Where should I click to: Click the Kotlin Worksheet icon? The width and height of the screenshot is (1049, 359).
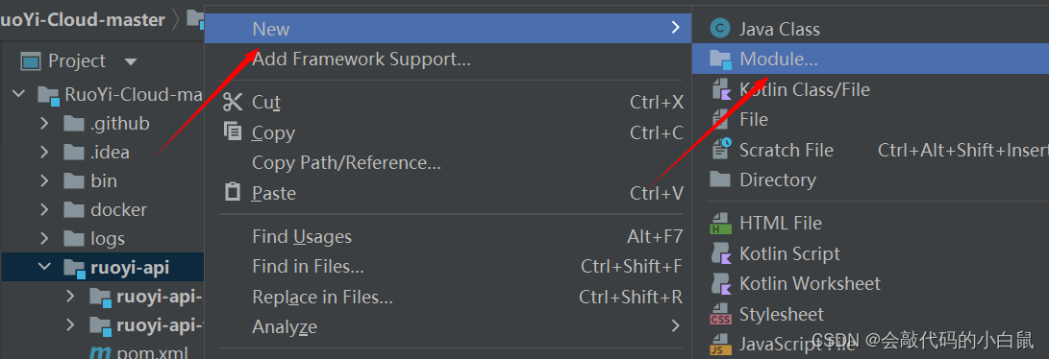click(720, 283)
